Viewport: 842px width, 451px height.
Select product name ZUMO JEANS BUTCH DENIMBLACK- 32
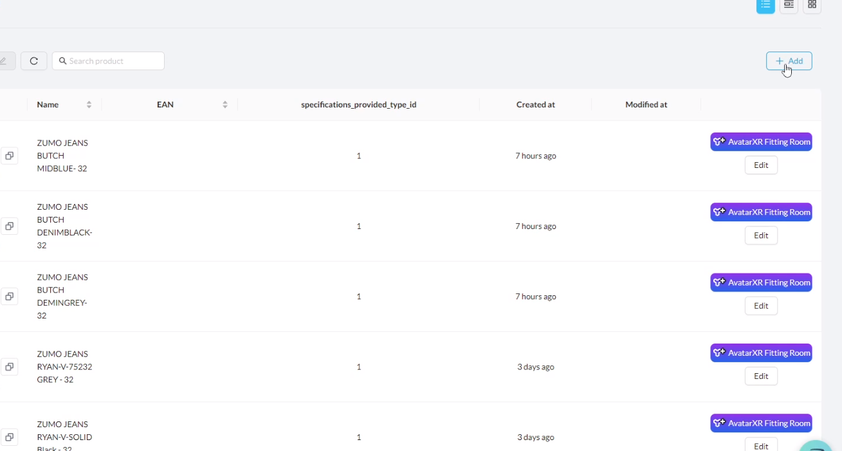pyautogui.click(x=65, y=226)
